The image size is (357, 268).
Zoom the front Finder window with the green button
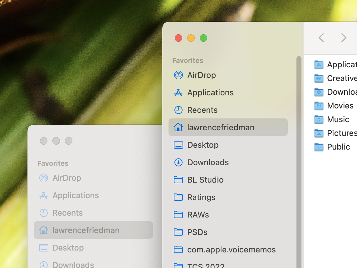(203, 38)
